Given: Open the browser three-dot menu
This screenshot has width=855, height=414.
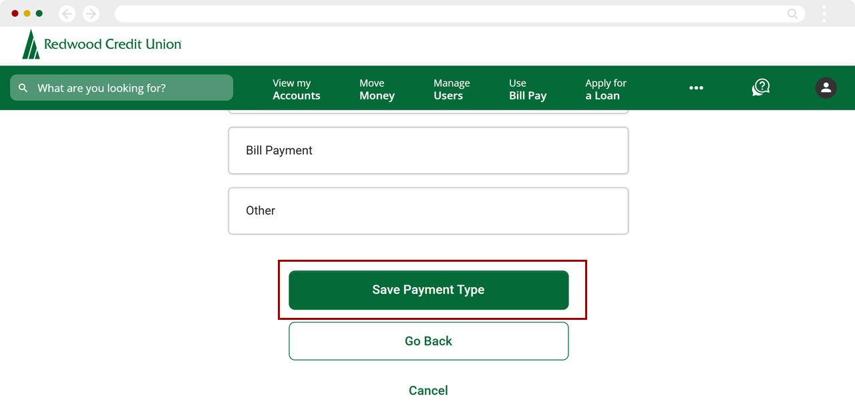Looking at the screenshot, I should 824,13.
